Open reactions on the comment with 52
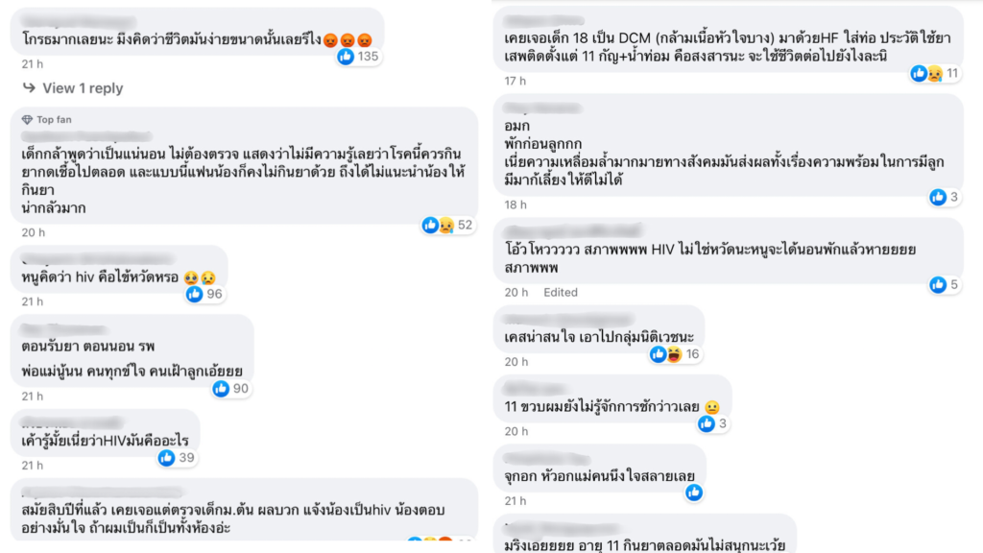Screen dimensions: 983x553 point(447,225)
